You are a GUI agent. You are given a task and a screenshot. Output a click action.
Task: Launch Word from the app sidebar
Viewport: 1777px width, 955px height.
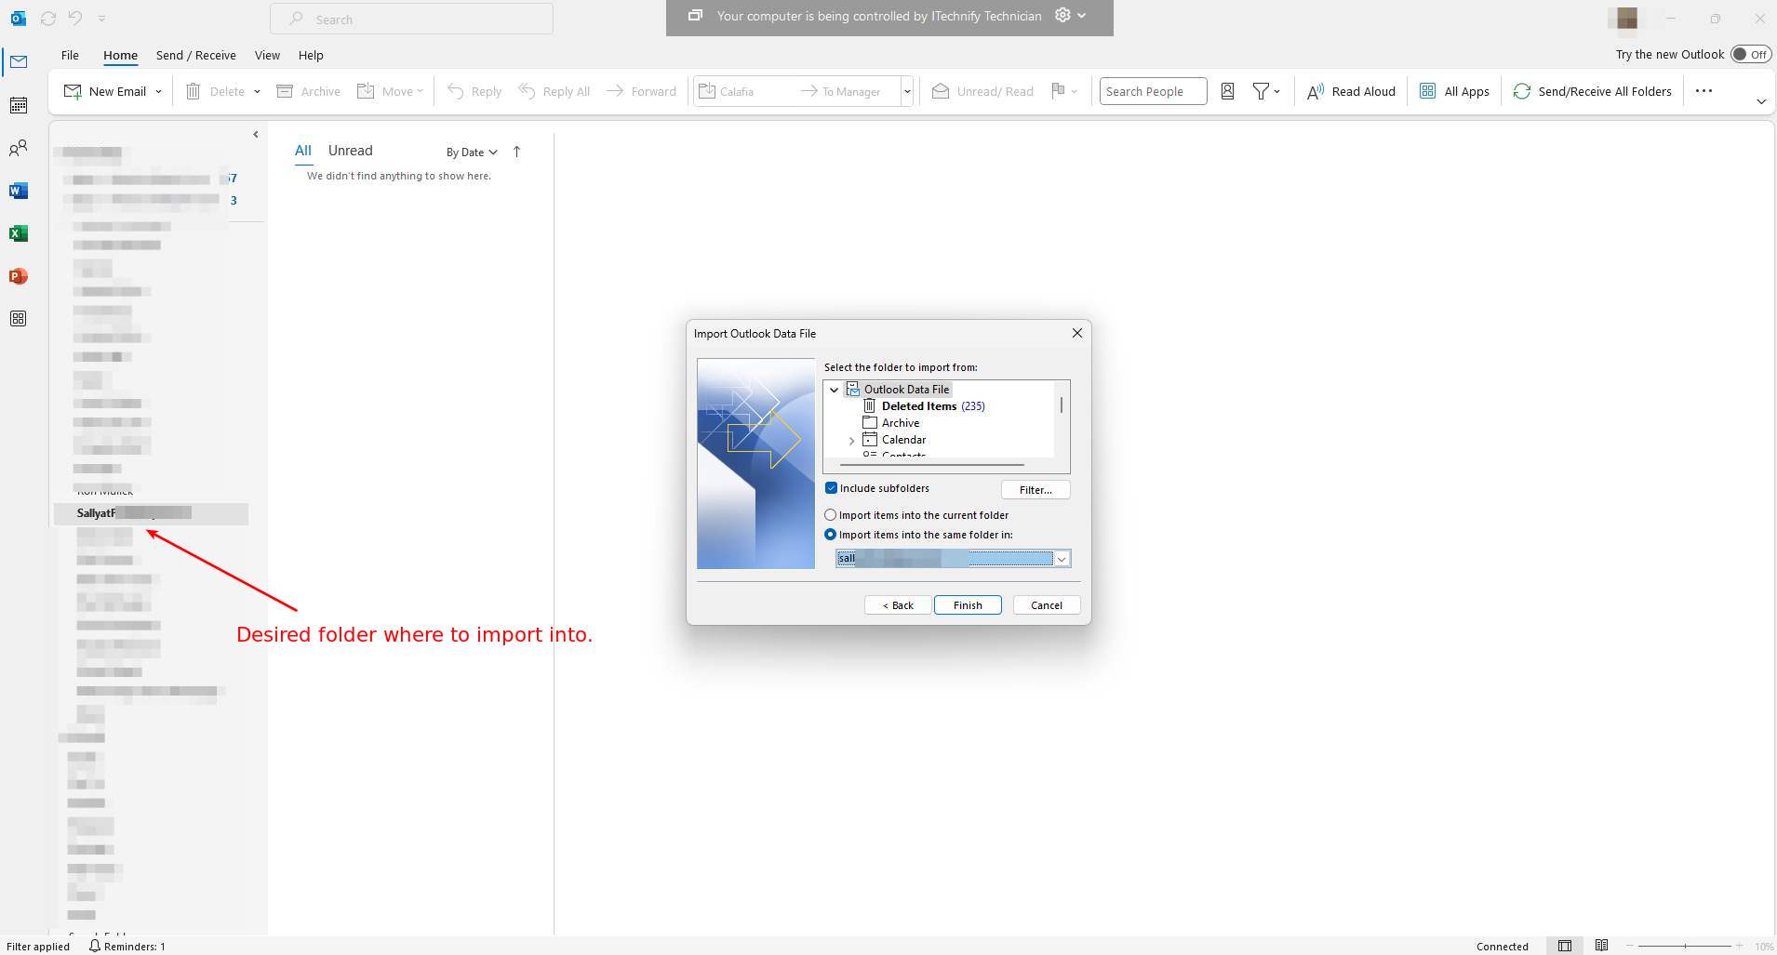(19, 191)
